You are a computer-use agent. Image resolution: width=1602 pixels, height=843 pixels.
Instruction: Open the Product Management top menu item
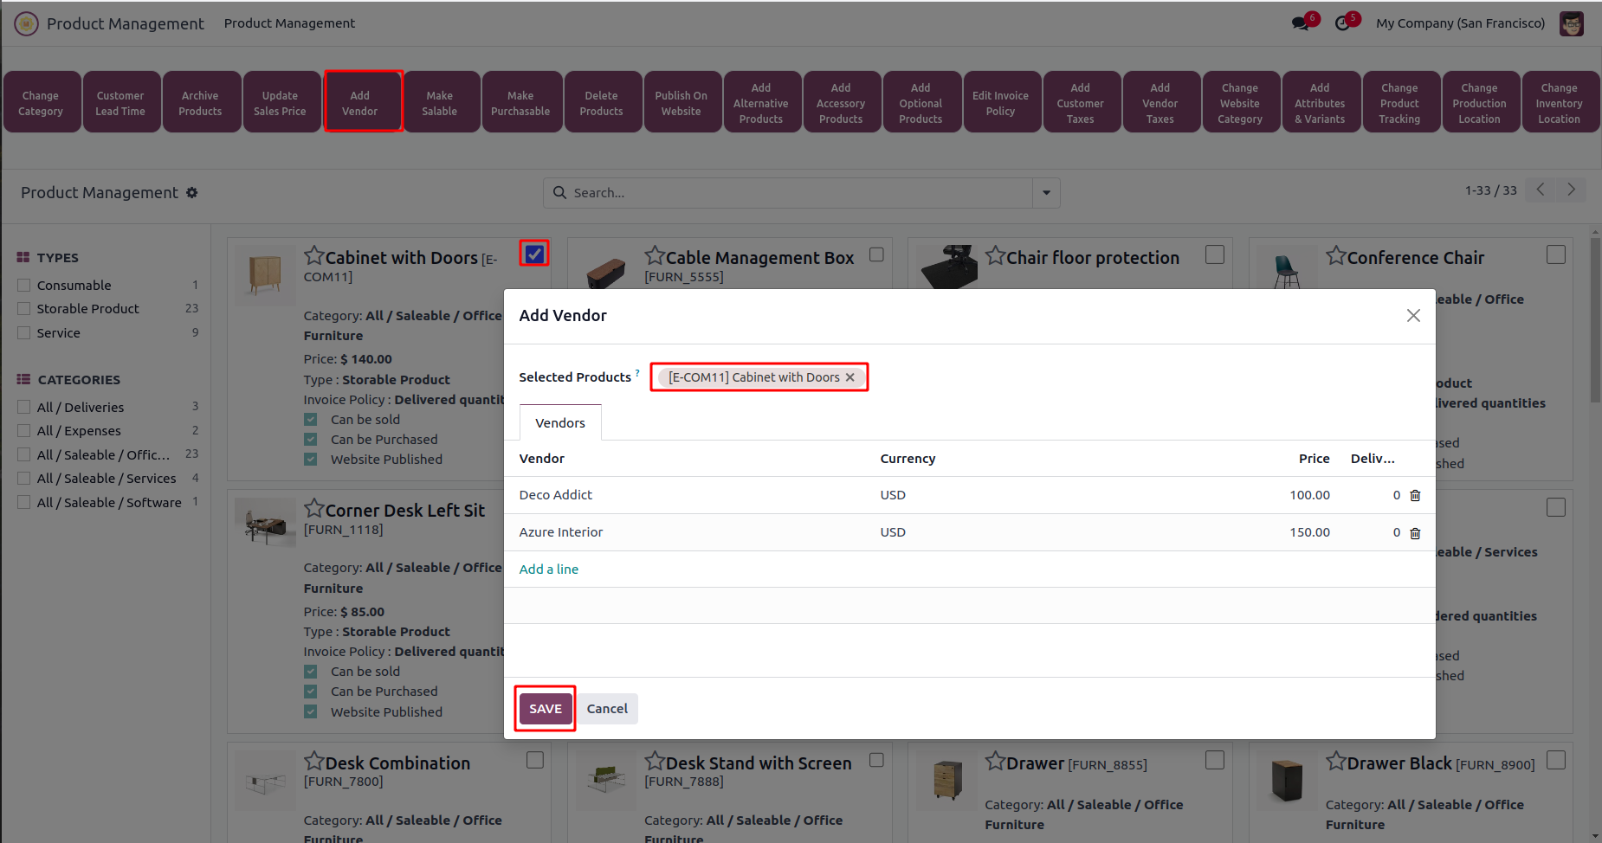(289, 23)
